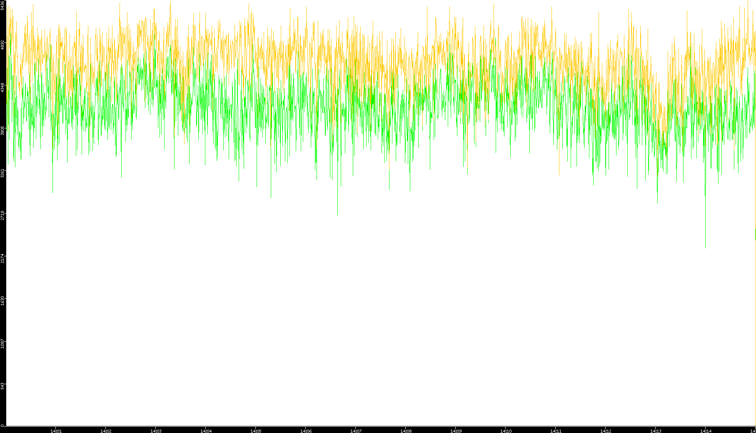Click the 1630 y-axis label
Image resolution: width=756 pixels, height=433 pixels.
(x=2, y=300)
